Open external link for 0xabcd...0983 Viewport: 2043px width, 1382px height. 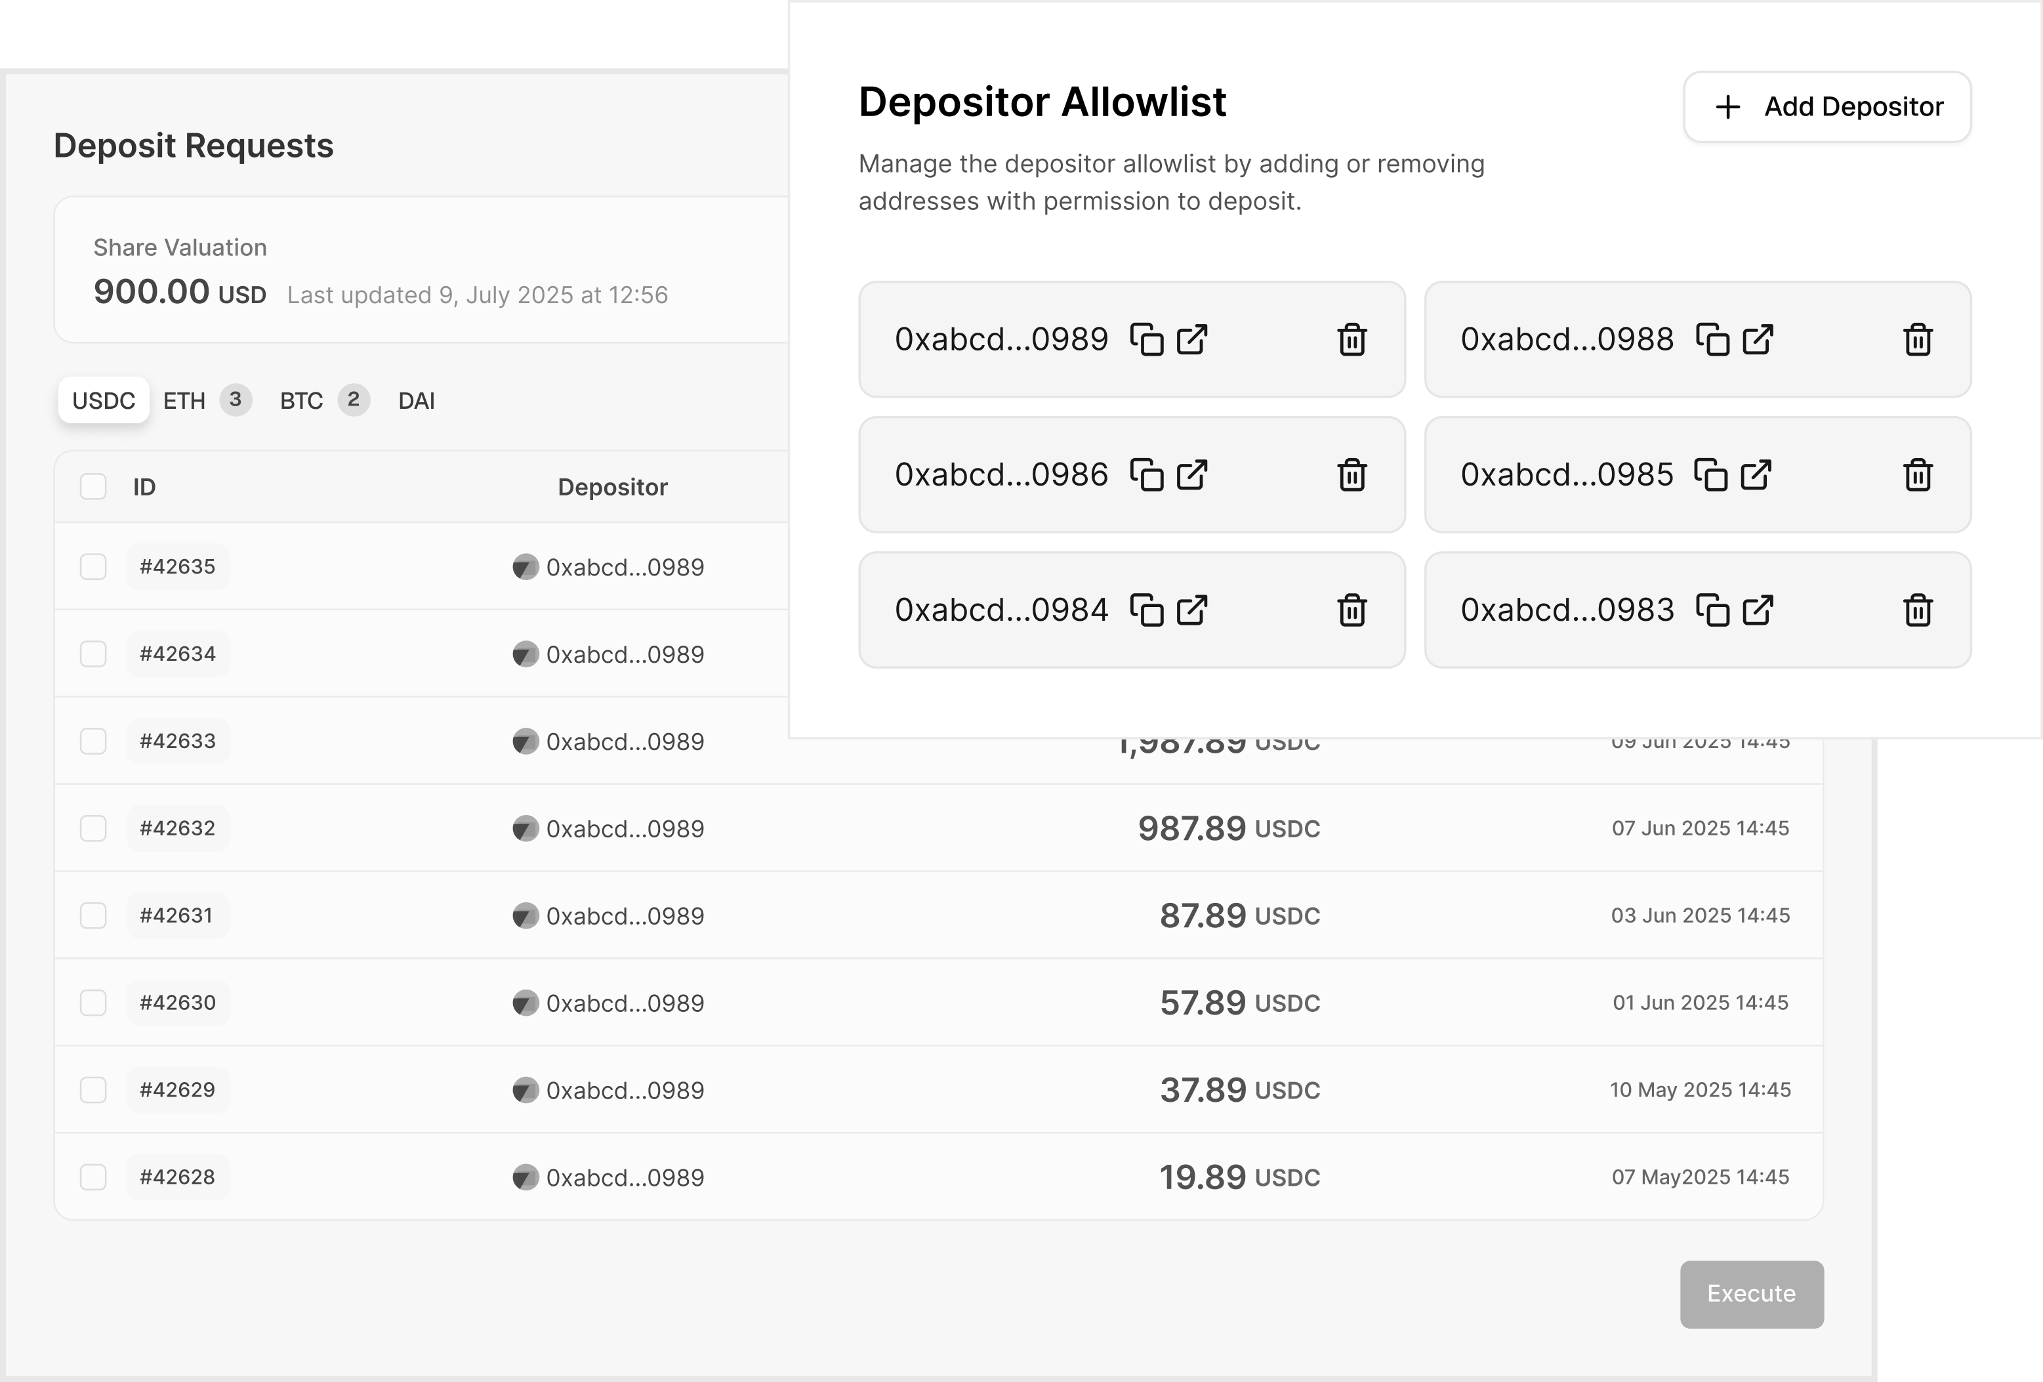tap(1758, 610)
